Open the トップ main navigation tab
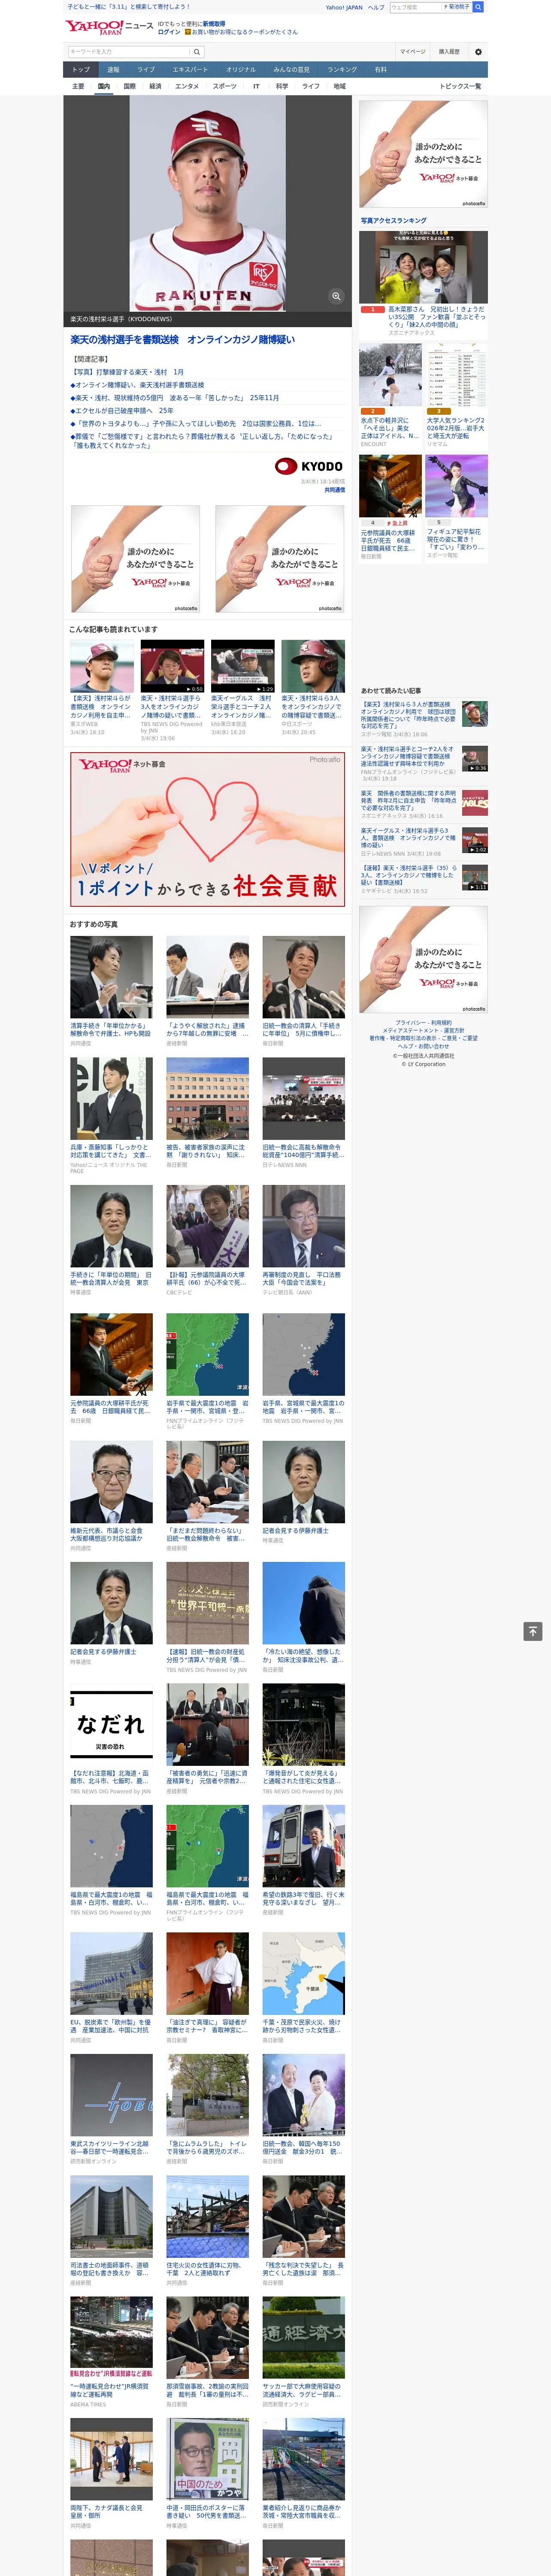Image resolution: width=551 pixels, height=2576 pixels. click(x=81, y=70)
